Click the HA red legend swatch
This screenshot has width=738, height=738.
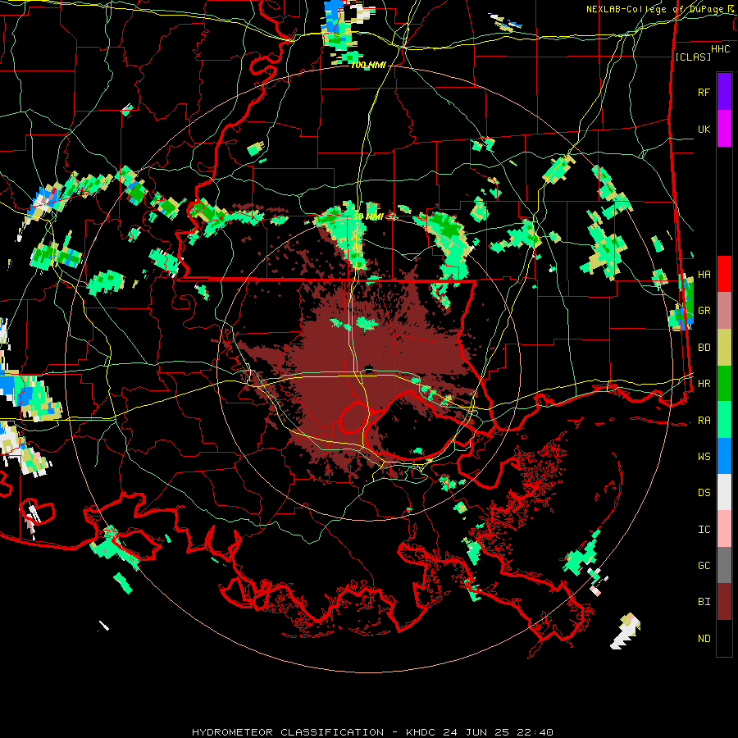pyautogui.click(x=724, y=274)
